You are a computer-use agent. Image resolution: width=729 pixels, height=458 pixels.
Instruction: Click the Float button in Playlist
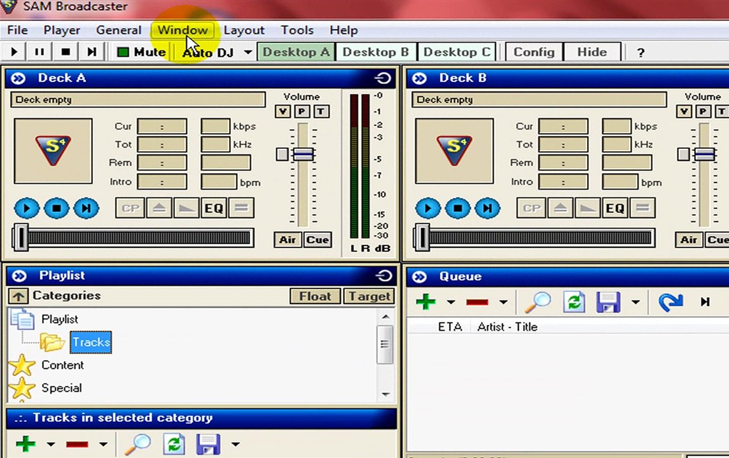tap(316, 296)
